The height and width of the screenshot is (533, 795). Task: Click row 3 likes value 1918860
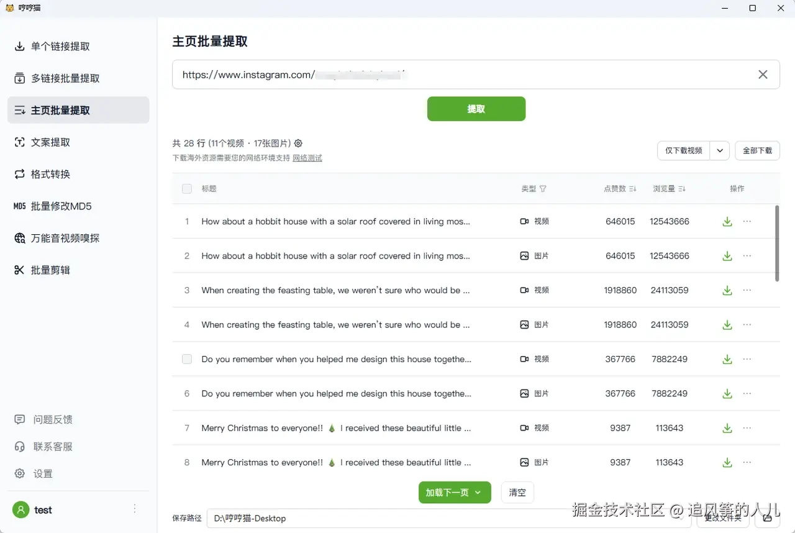click(x=620, y=290)
